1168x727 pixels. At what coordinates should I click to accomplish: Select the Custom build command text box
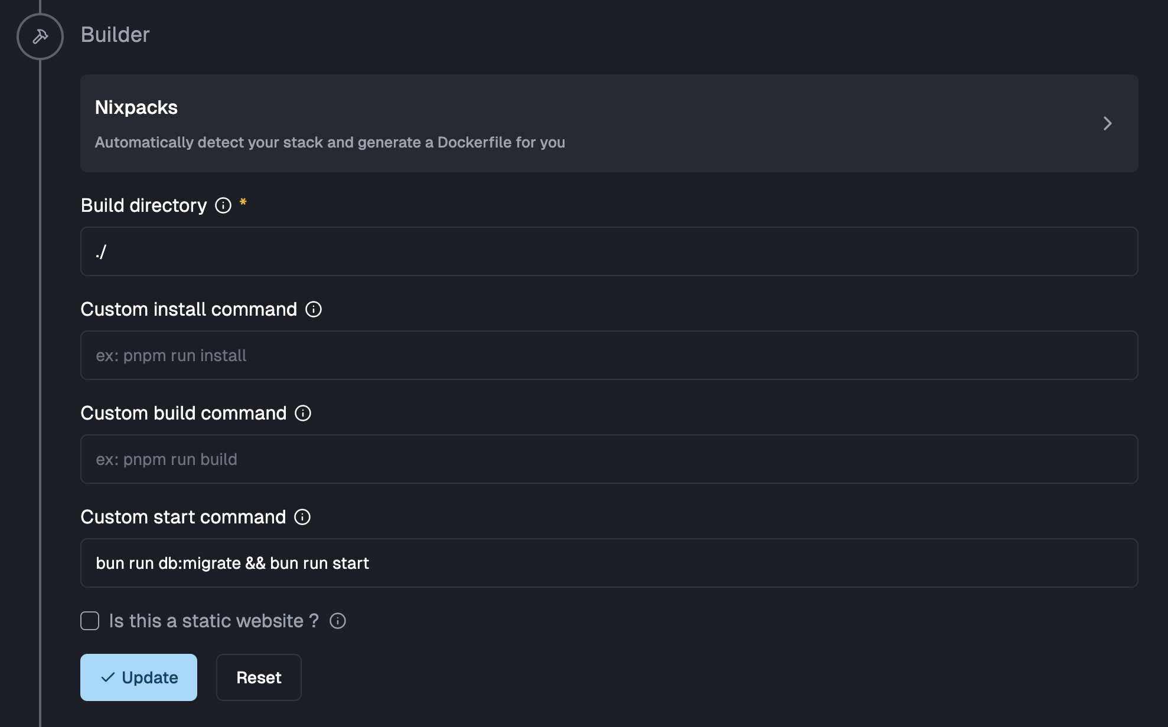(x=609, y=459)
